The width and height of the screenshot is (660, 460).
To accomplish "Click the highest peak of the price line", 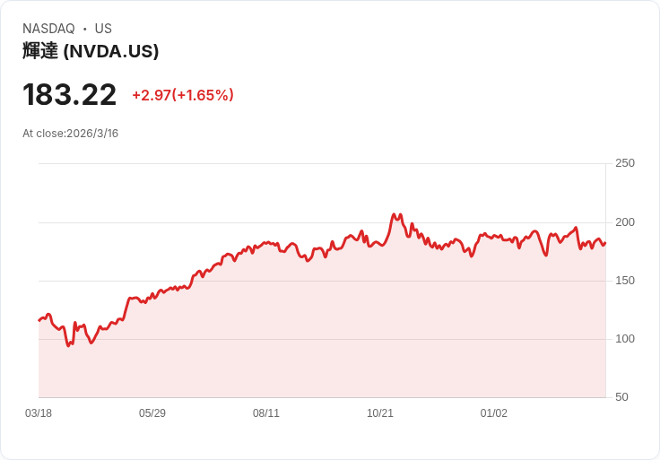I will coord(394,215).
